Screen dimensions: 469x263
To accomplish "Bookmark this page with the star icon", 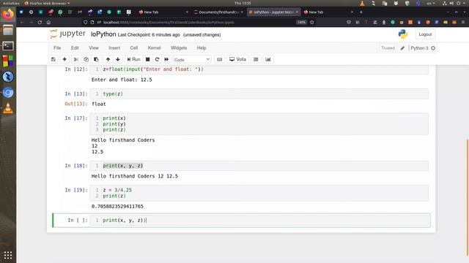I will click(312, 22).
